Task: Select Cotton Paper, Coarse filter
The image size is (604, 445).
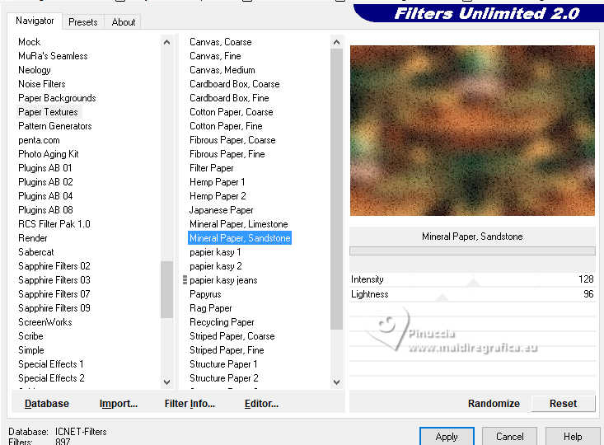Action: click(x=231, y=112)
